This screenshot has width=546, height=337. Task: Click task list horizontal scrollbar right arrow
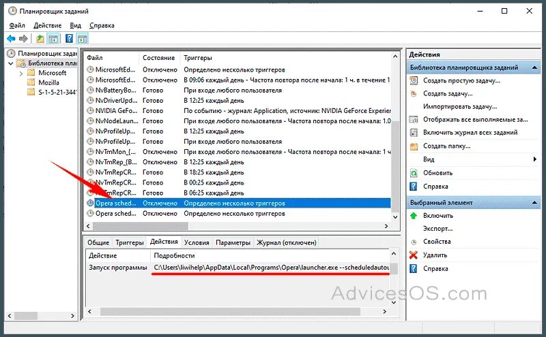[x=386, y=226]
